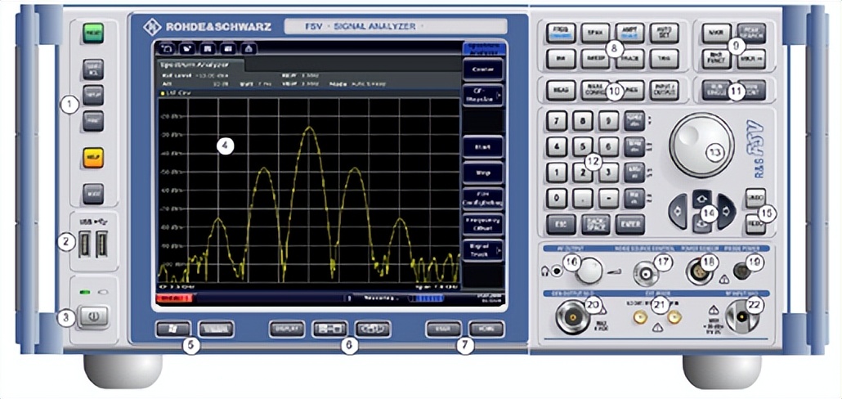Select the MKR-> key
Viewport: 842px width, 399px height.
click(x=751, y=59)
